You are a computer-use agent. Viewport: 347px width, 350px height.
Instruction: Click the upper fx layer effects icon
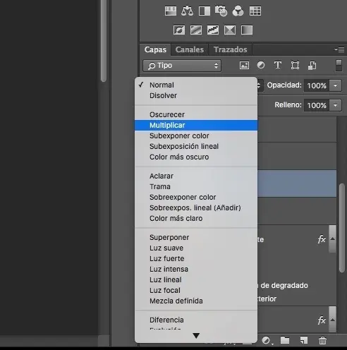point(322,239)
